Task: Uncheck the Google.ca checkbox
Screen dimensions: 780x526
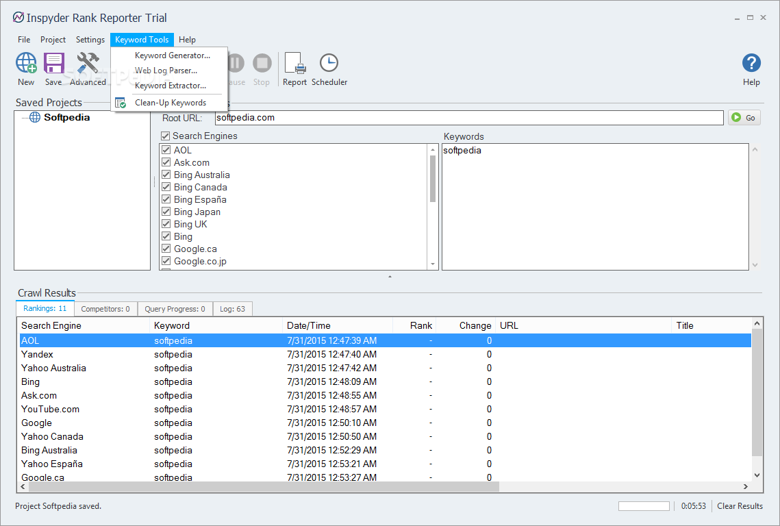Action: click(x=166, y=249)
